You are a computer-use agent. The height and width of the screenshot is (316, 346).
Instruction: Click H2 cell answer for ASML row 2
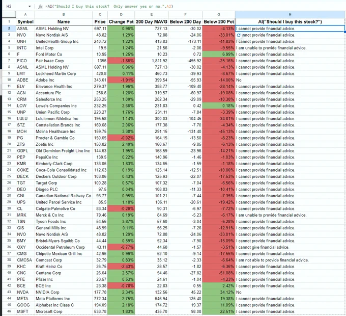point(290,29)
